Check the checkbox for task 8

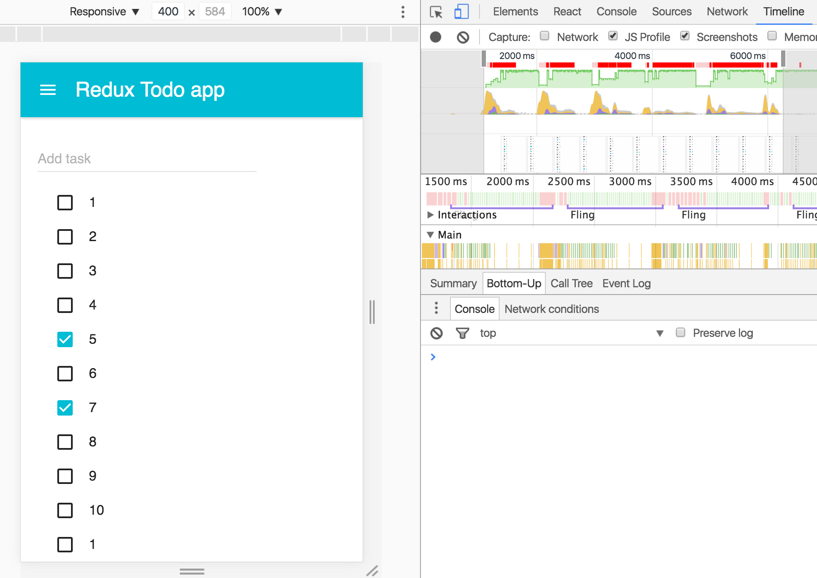pos(65,442)
